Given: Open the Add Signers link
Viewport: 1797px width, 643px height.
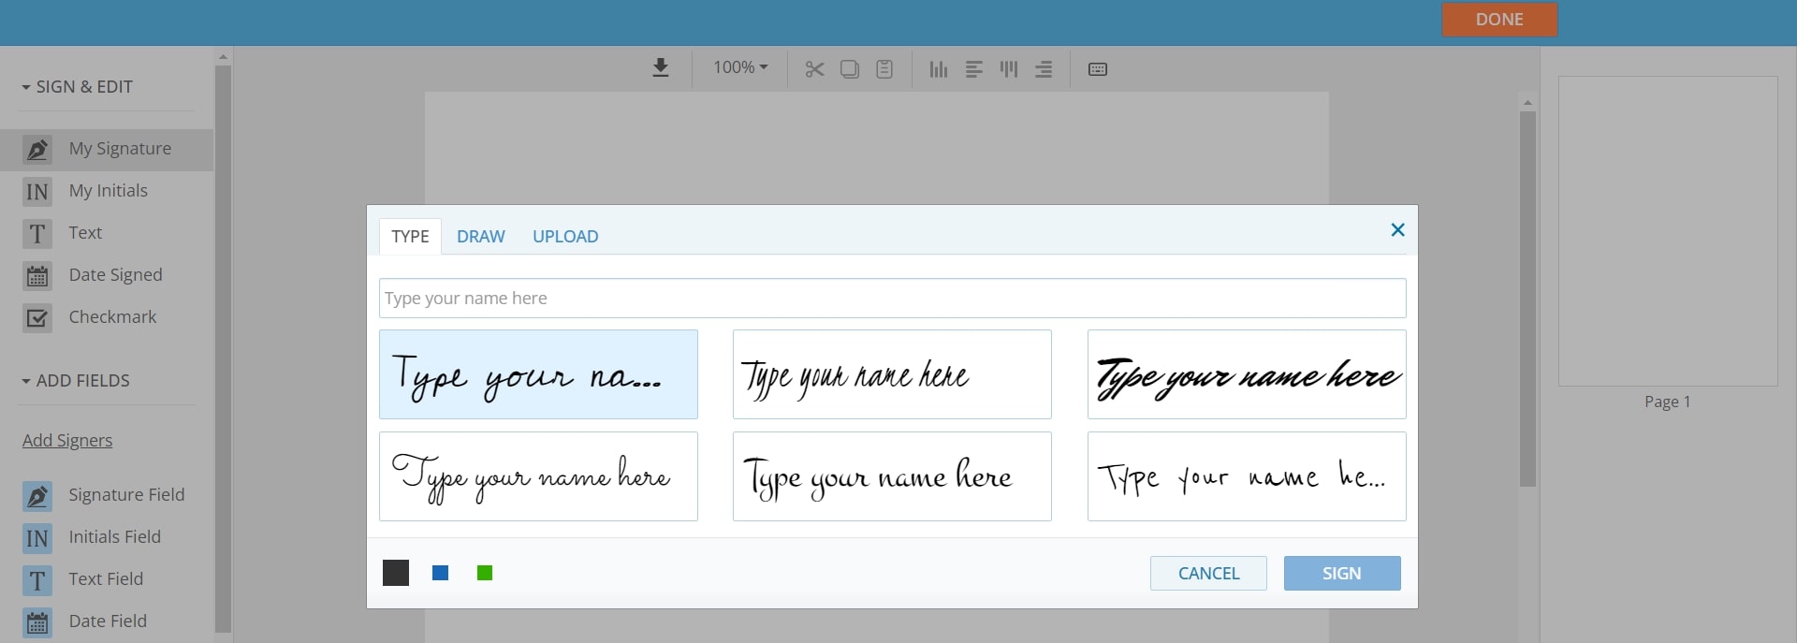Looking at the screenshot, I should pyautogui.click(x=67, y=441).
